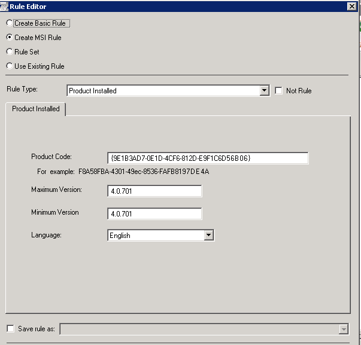The image size is (361, 345).
Task: Close the Rule Editor dialog
Action: pyautogui.click(x=352, y=6)
